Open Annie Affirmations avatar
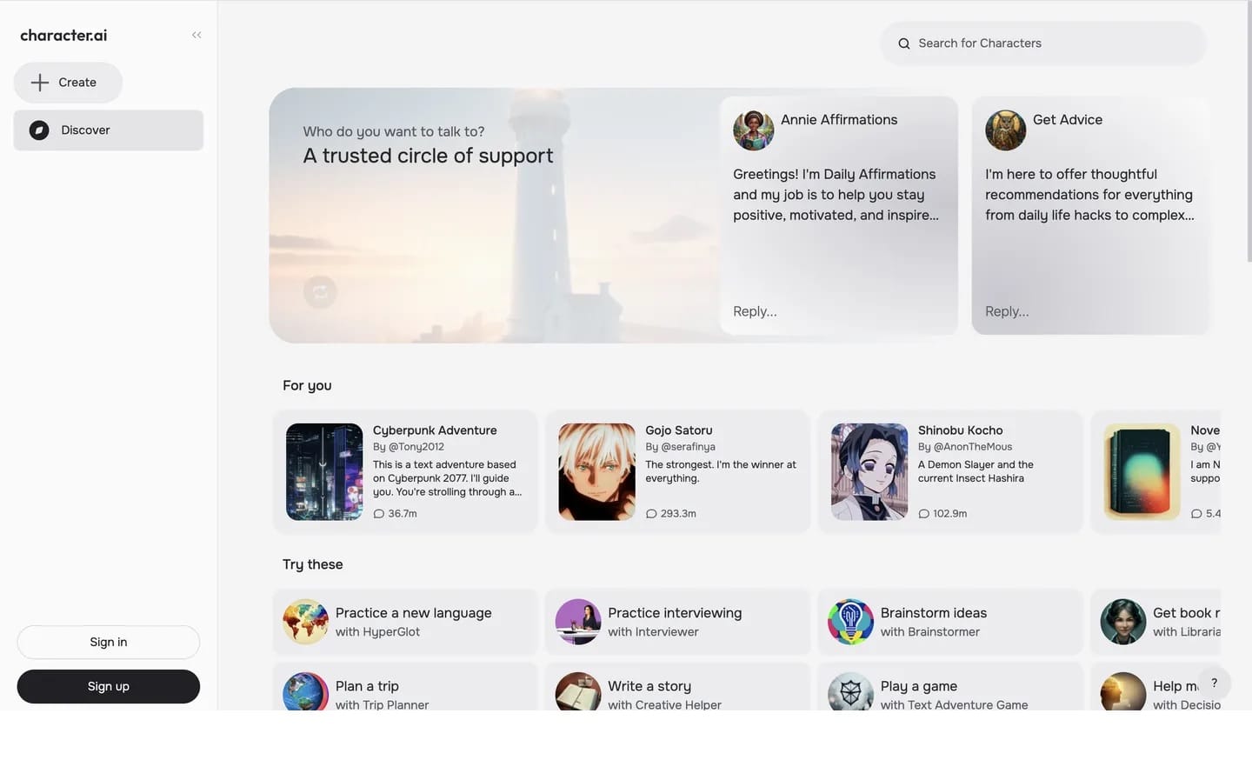Viewport: 1252px width, 780px height. [753, 130]
